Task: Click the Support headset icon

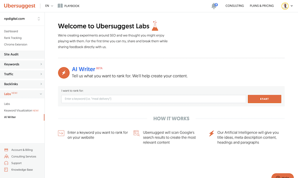Action: pyautogui.click(x=6, y=163)
